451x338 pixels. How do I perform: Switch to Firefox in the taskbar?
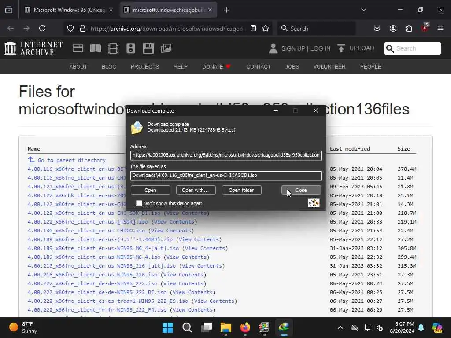245,327
